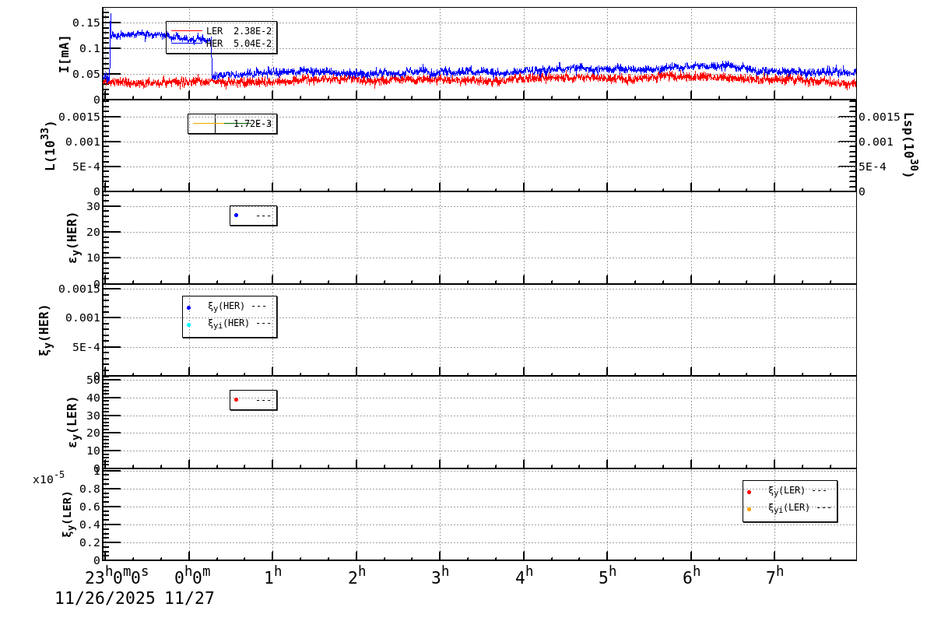Image resolution: width=934 pixels, height=621 pixels.
Task: Click the εy(HER) y-axis title
Action: (x=73, y=237)
